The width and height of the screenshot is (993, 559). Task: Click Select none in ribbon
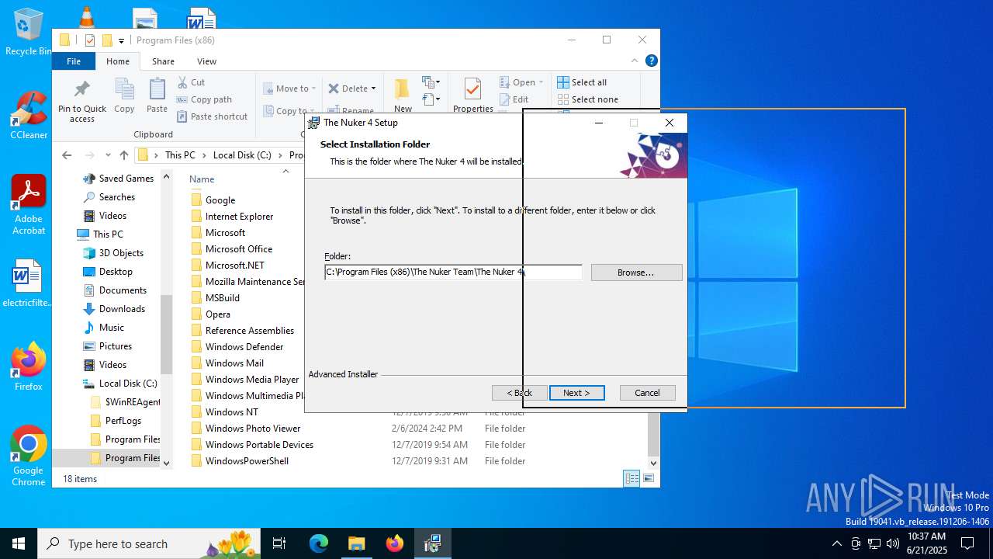coord(587,99)
